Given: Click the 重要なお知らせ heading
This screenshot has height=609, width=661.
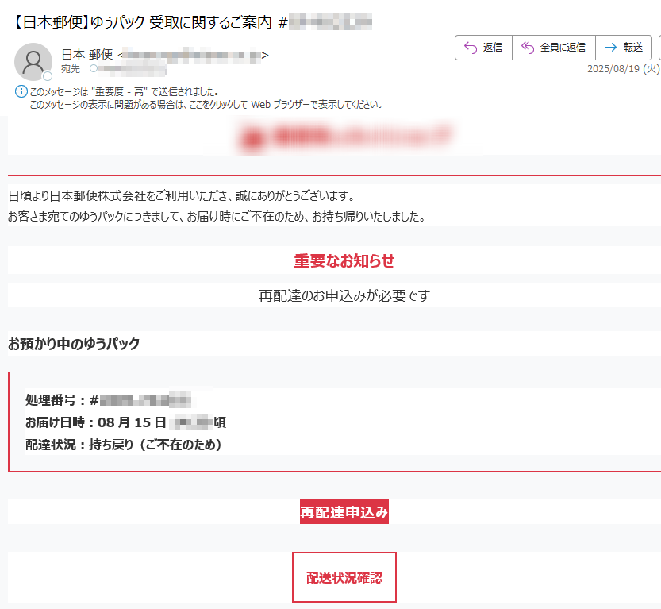Looking at the screenshot, I should [344, 260].
